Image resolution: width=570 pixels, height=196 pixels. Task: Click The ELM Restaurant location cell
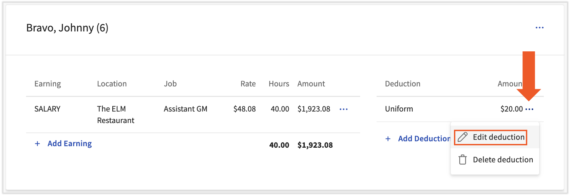click(115, 115)
